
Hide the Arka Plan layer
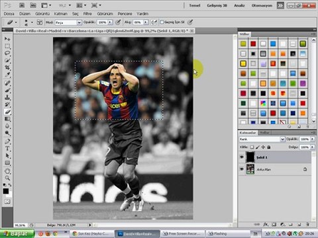242,169
